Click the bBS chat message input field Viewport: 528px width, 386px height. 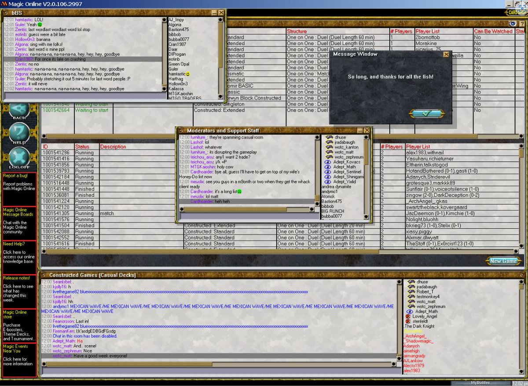click(x=85, y=96)
